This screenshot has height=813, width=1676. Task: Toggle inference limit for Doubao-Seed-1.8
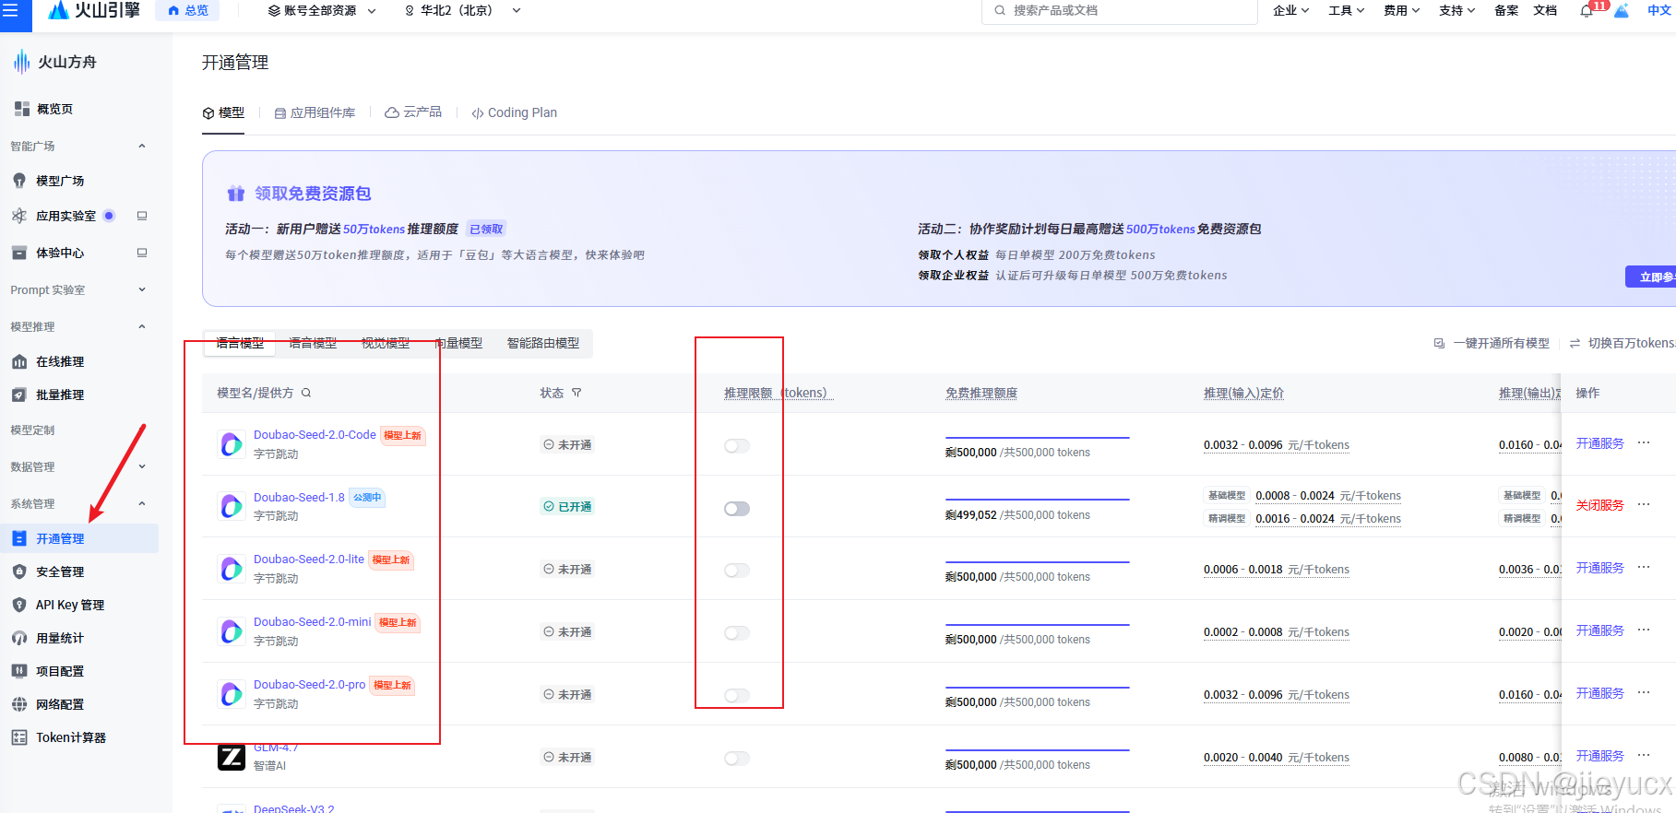tap(737, 509)
